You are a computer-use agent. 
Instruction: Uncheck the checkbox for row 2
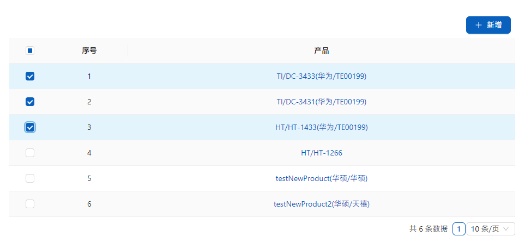click(x=30, y=102)
